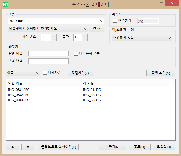Click the 이전 이름 column header
The width and height of the screenshot is (181, 156).
click(43, 83)
